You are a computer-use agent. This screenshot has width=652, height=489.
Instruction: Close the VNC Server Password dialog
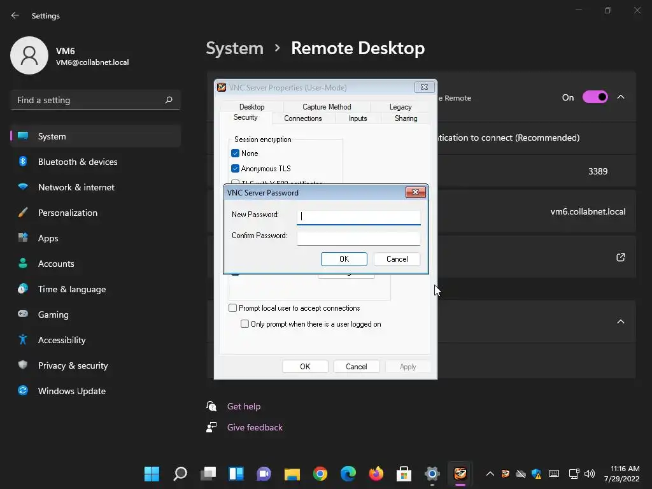coord(415,192)
